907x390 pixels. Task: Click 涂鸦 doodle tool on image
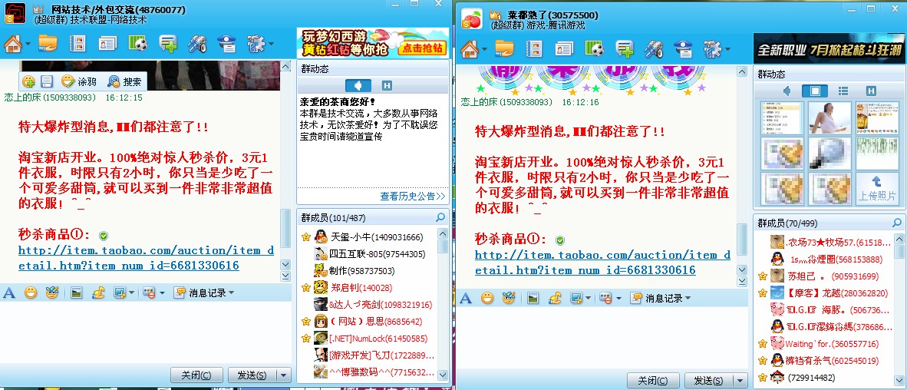pyautogui.click(x=79, y=81)
